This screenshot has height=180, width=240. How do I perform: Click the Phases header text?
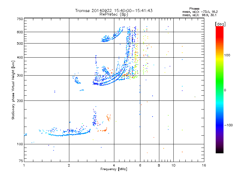[194, 9]
